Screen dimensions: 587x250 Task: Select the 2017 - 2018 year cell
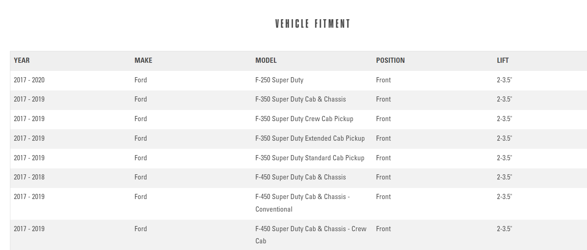[29, 177]
